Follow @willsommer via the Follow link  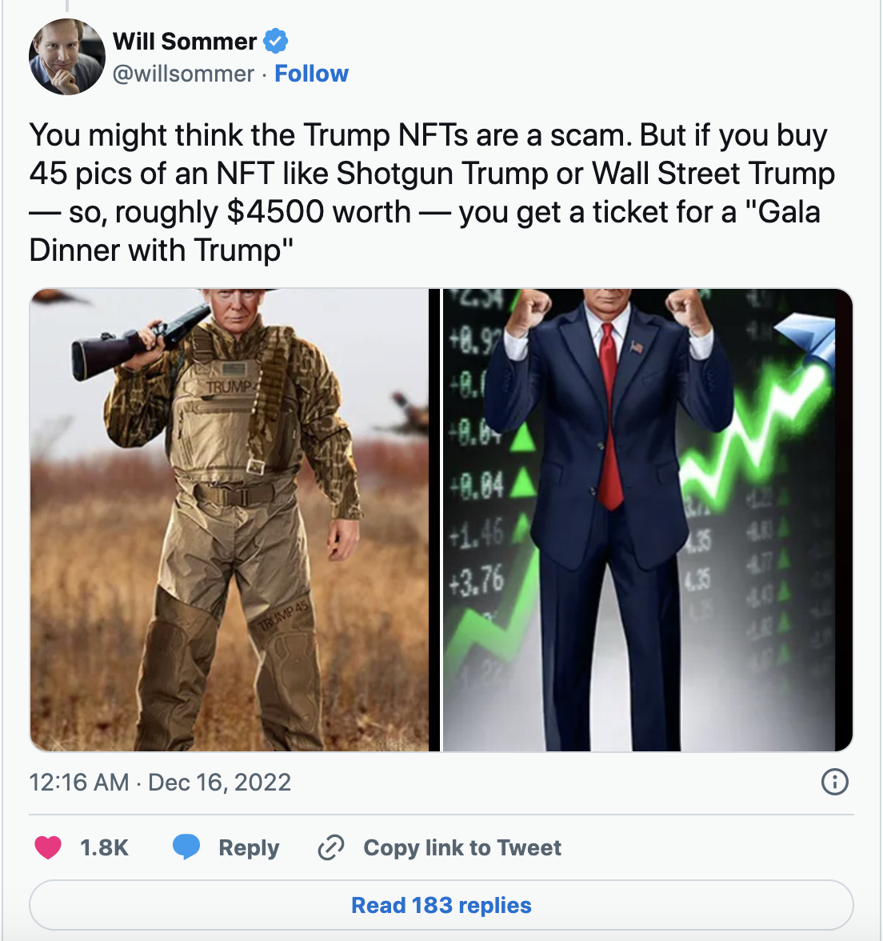(311, 74)
